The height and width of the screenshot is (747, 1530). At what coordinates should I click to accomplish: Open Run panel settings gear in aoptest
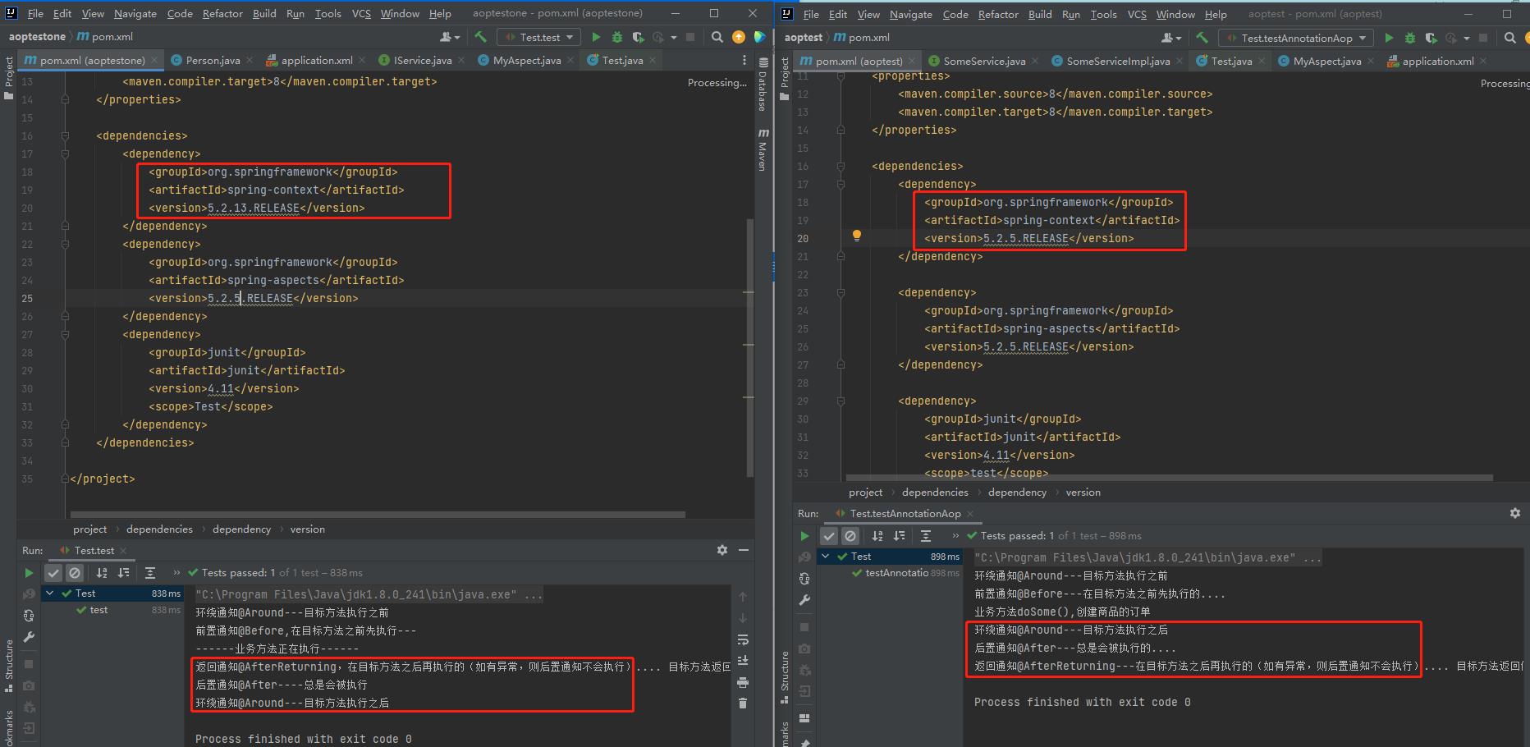1514,513
